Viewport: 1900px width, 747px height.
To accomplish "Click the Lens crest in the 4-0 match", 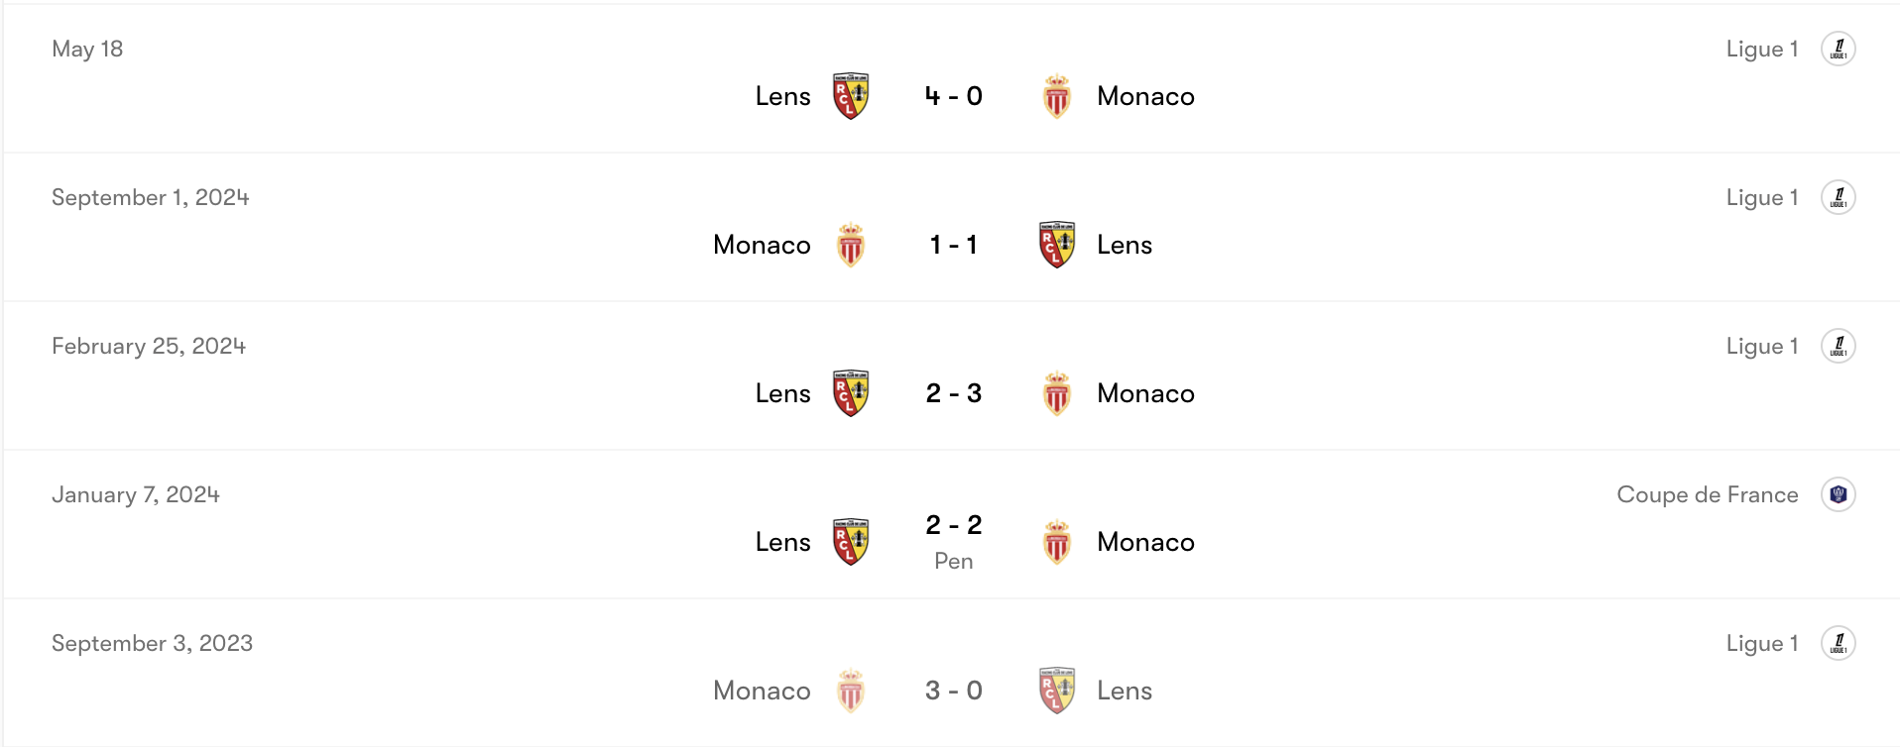I will [x=853, y=96].
